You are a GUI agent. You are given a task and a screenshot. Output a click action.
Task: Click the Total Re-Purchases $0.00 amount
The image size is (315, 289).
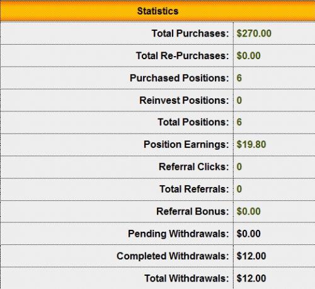(x=248, y=55)
